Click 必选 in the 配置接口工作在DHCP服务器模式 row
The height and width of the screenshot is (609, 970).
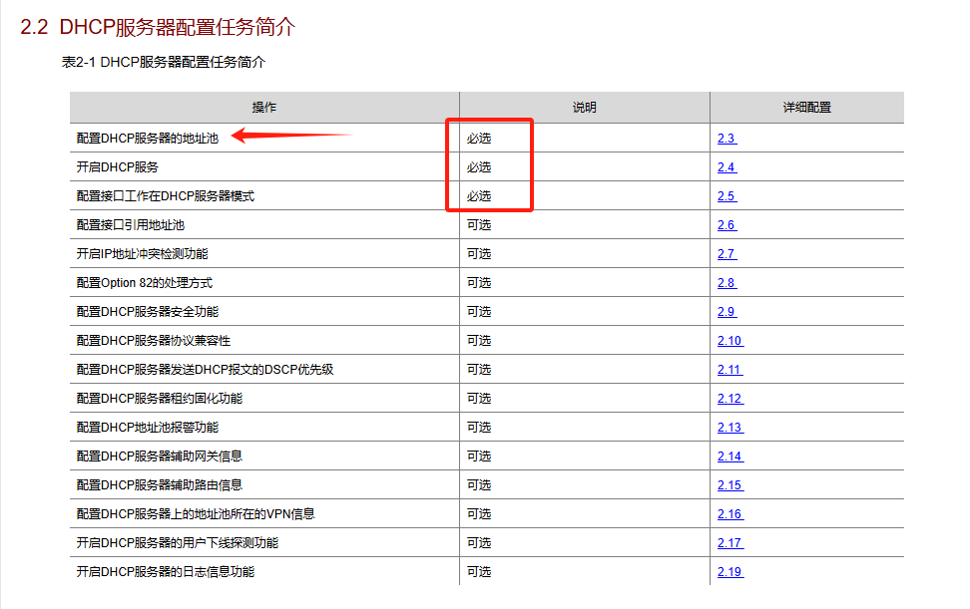pos(479,196)
